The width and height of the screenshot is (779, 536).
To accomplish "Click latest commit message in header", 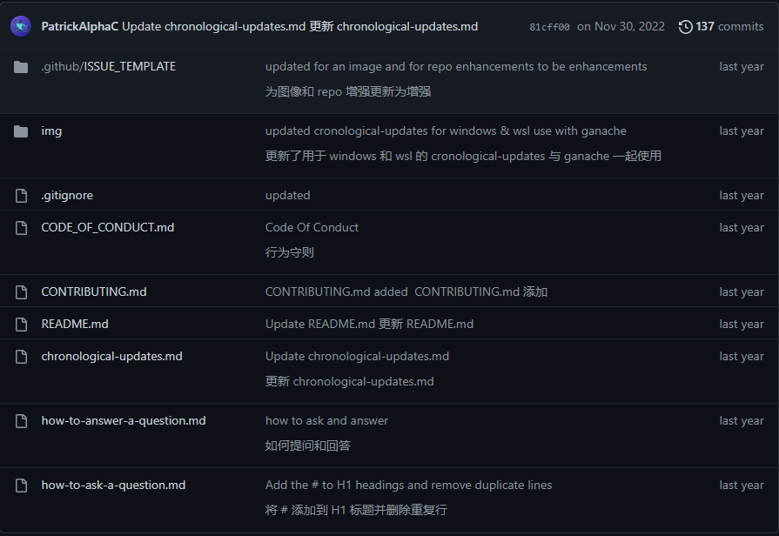I will 299,26.
